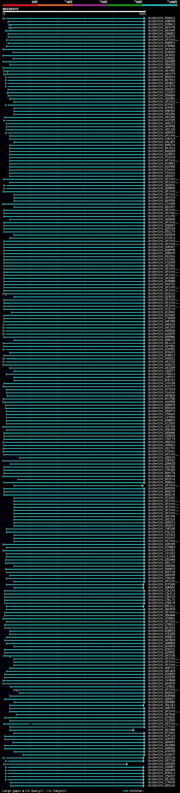Open hit UniRef100_A9PCK1

[161, 68]
